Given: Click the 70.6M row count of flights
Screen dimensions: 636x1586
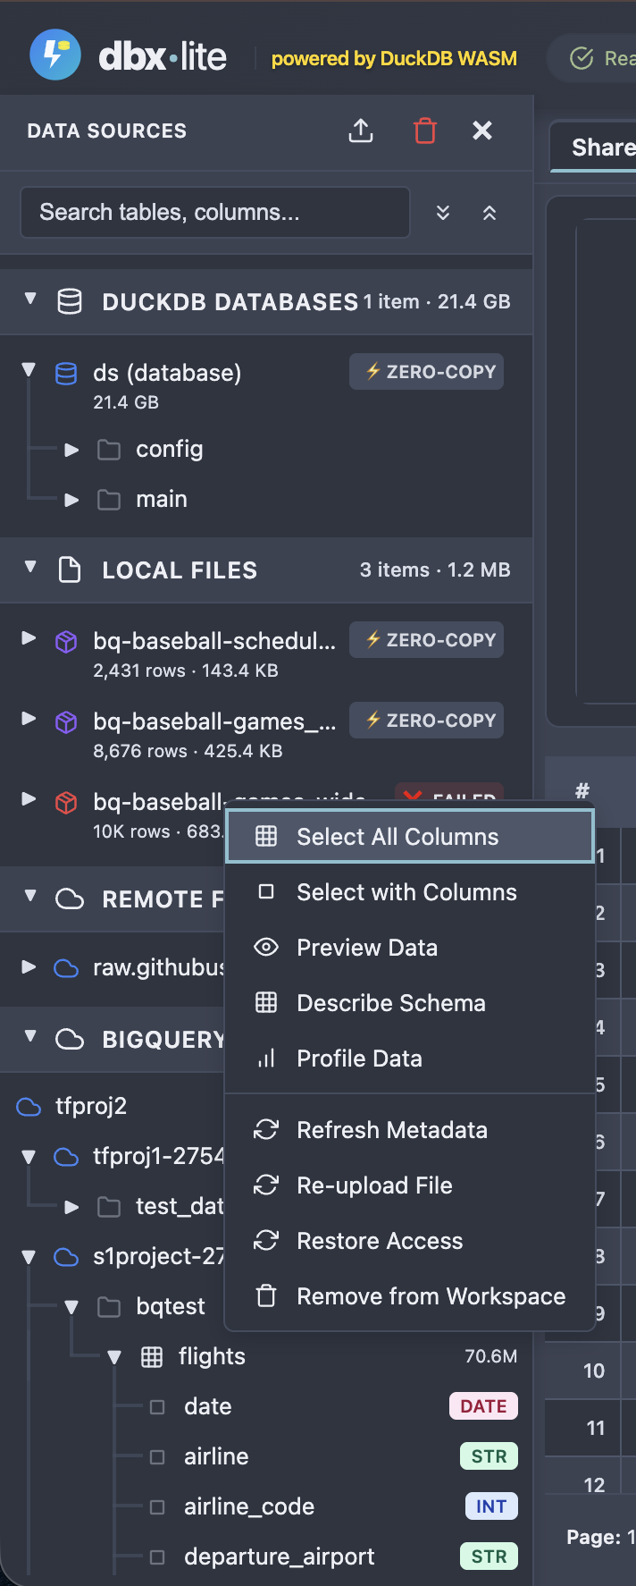Looking at the screenshot, I should pyautogui.click(x=491, y=1356).
